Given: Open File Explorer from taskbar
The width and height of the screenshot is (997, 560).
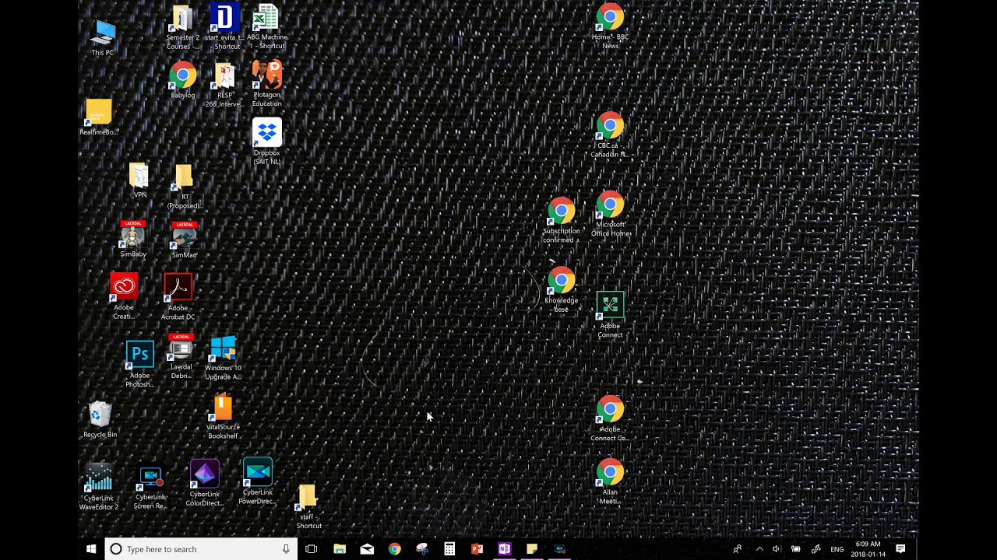Looking at the screenshot, I should coord(340,549).
